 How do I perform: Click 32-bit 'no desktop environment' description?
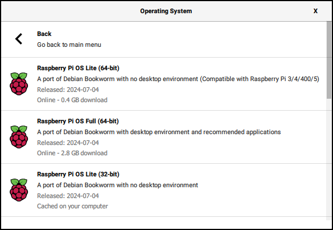coord(118,185)
